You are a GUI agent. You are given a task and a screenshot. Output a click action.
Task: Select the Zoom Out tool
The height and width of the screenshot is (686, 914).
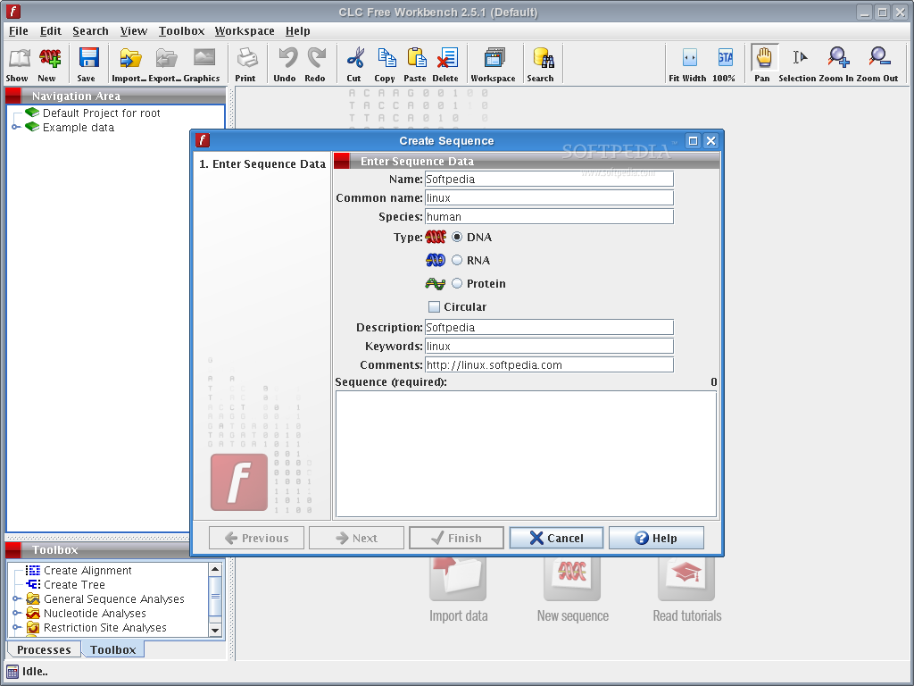879,58
